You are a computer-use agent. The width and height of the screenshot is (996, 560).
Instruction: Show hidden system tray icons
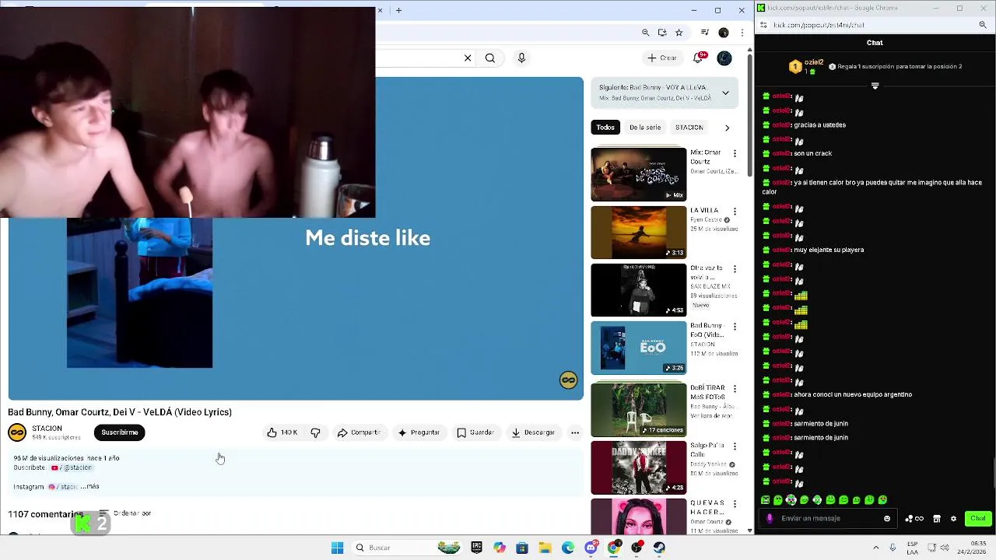click(876, 548)
